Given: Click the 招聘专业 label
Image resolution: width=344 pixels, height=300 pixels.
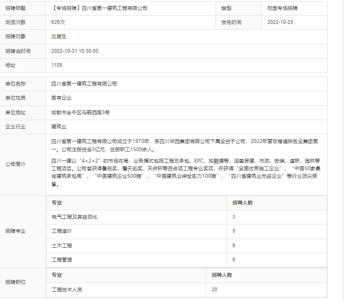Looking at the screenshot, I should pyautogui.click(x=15, y=231).
